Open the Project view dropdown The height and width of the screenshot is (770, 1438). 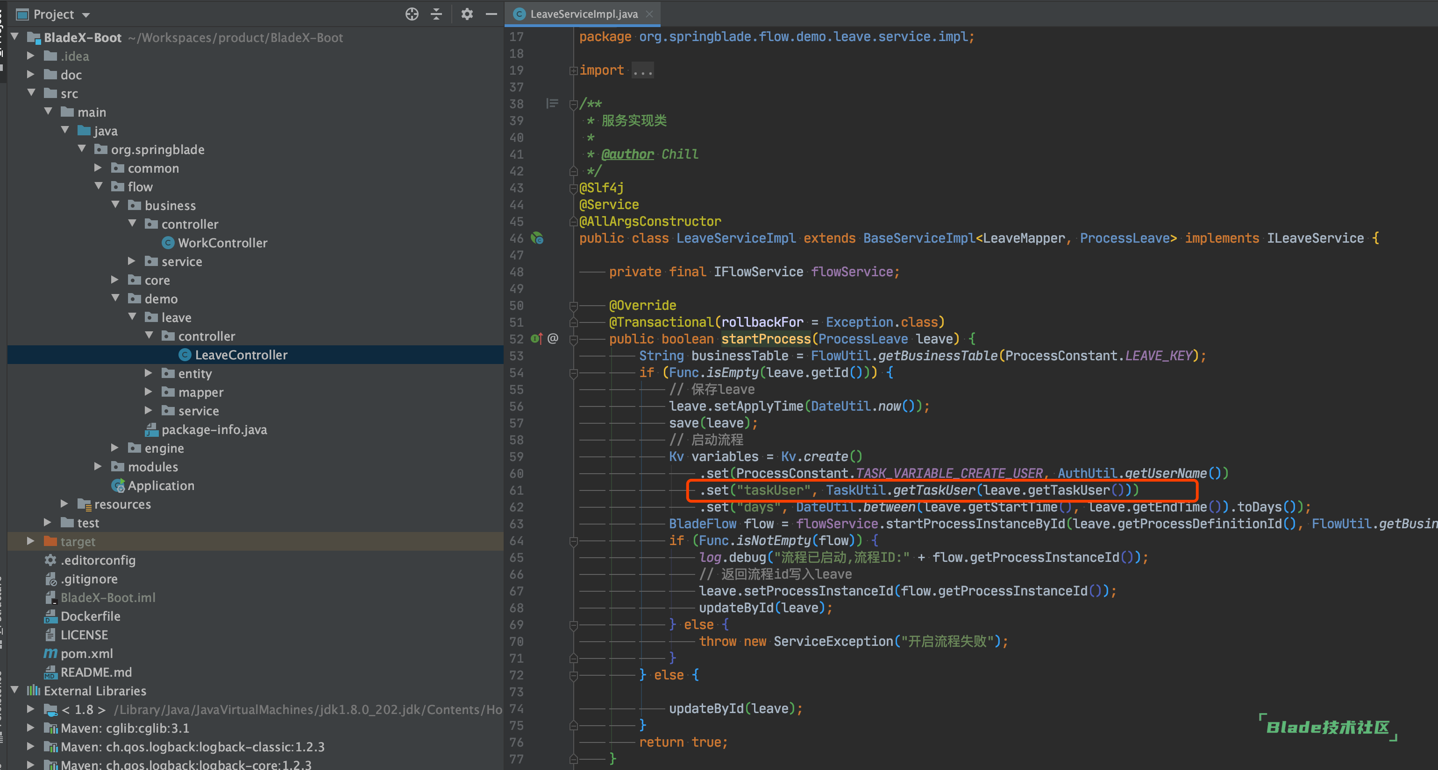(86, 14)
